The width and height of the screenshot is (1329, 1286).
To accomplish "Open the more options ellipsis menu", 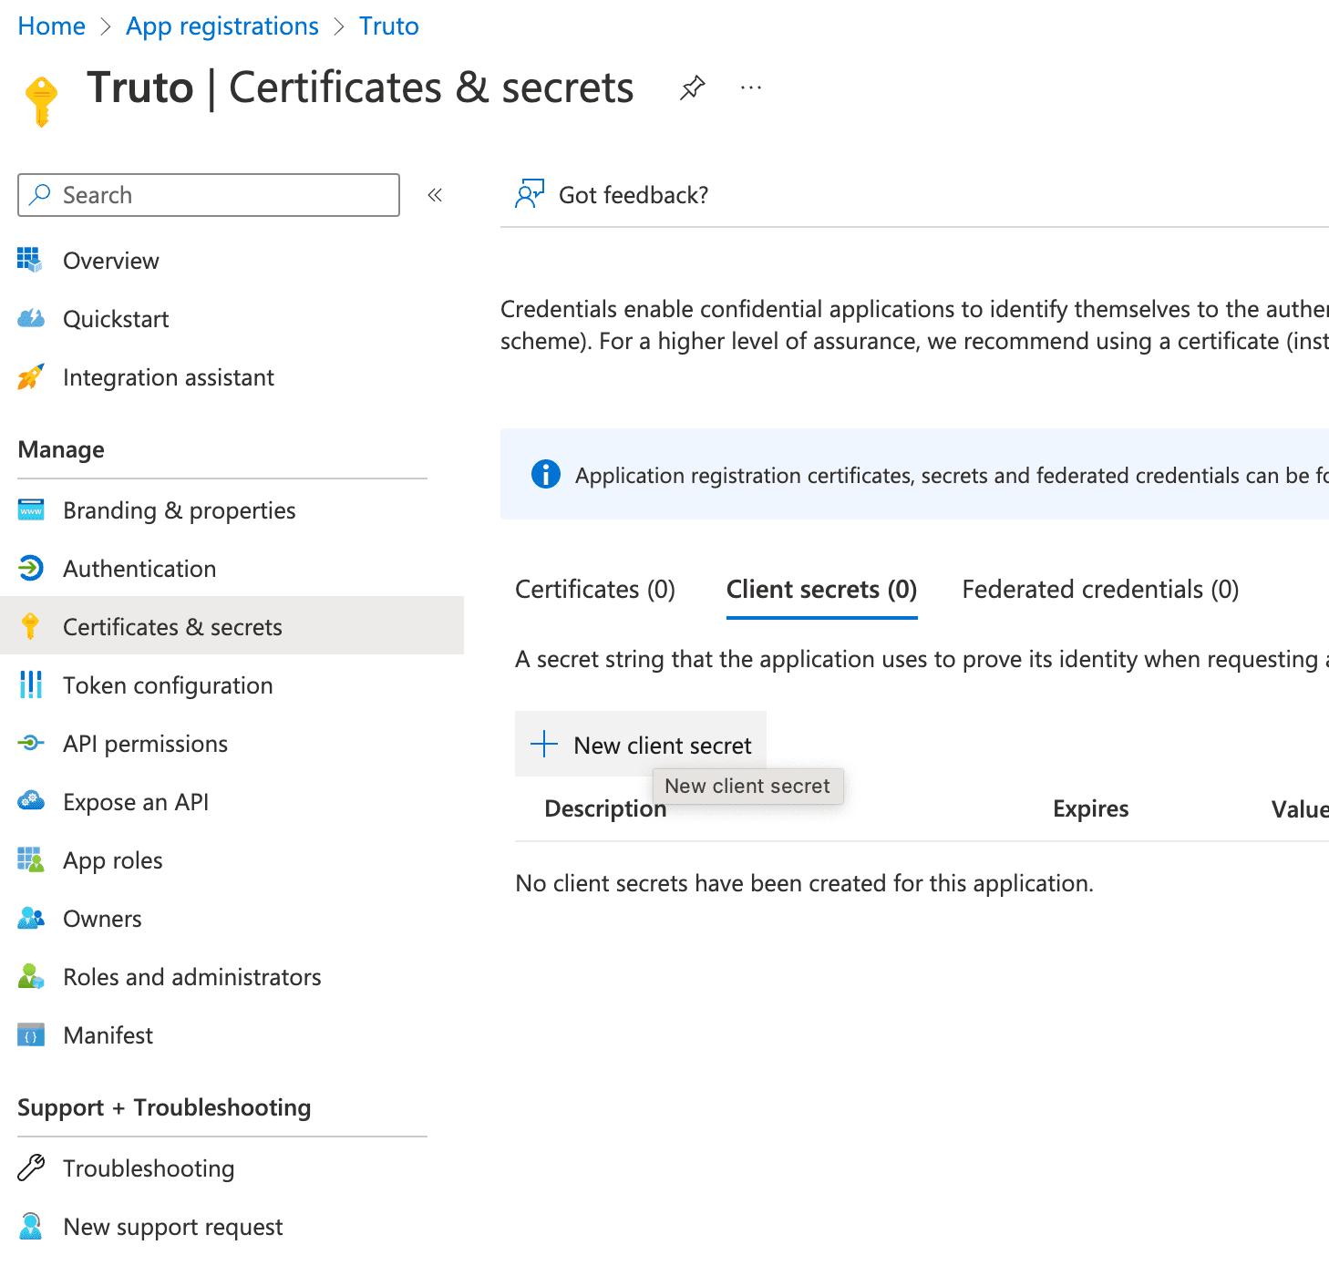I will (x=750, y=87).
